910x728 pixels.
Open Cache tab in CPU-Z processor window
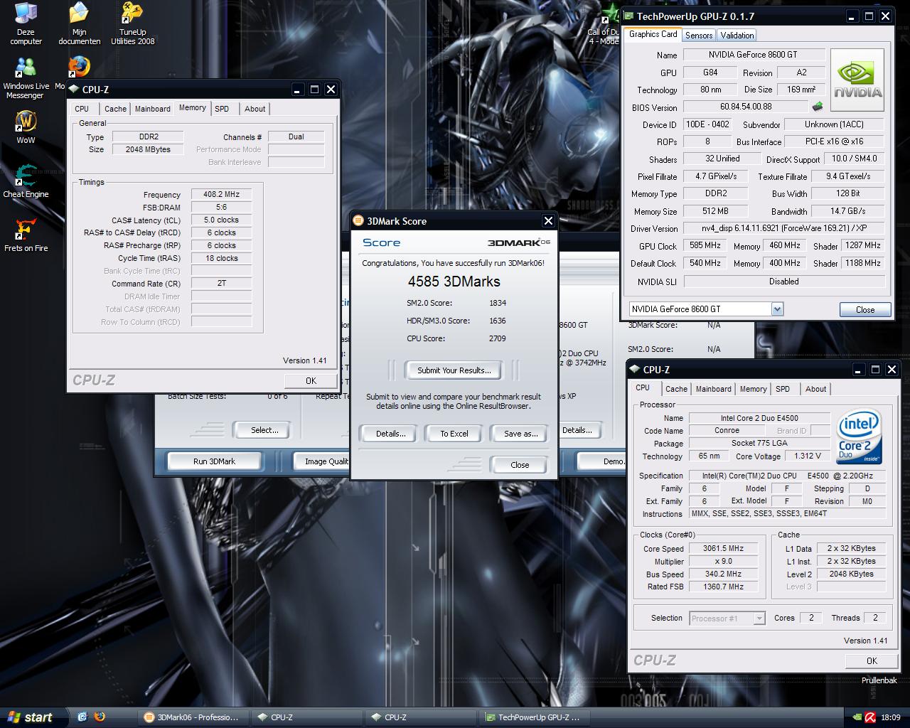(676, 389)
